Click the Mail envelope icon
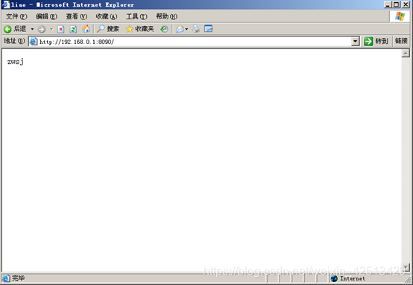Viewport: 413px width, 285px height. [x=180, y=29]
